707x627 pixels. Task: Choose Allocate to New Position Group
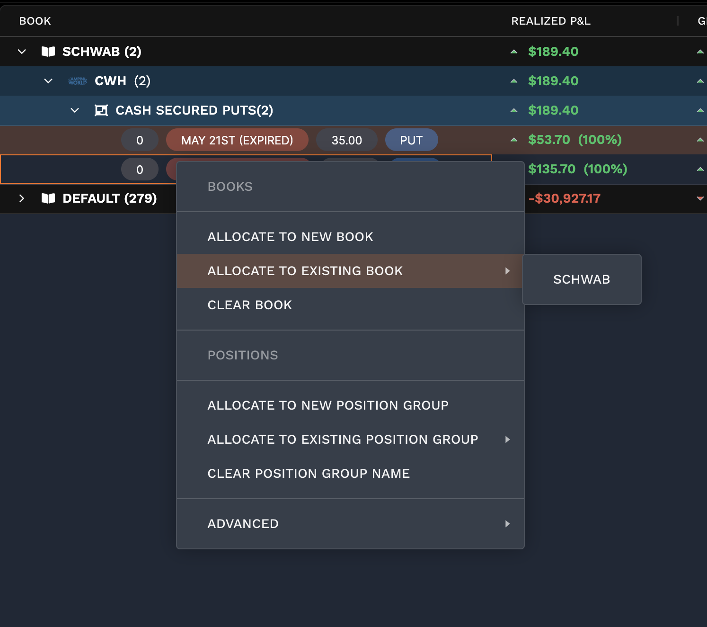click(350, 405)
